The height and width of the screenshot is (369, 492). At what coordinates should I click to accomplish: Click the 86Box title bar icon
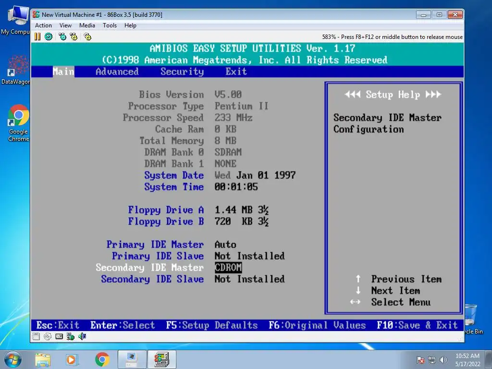(x=36, y=14)
